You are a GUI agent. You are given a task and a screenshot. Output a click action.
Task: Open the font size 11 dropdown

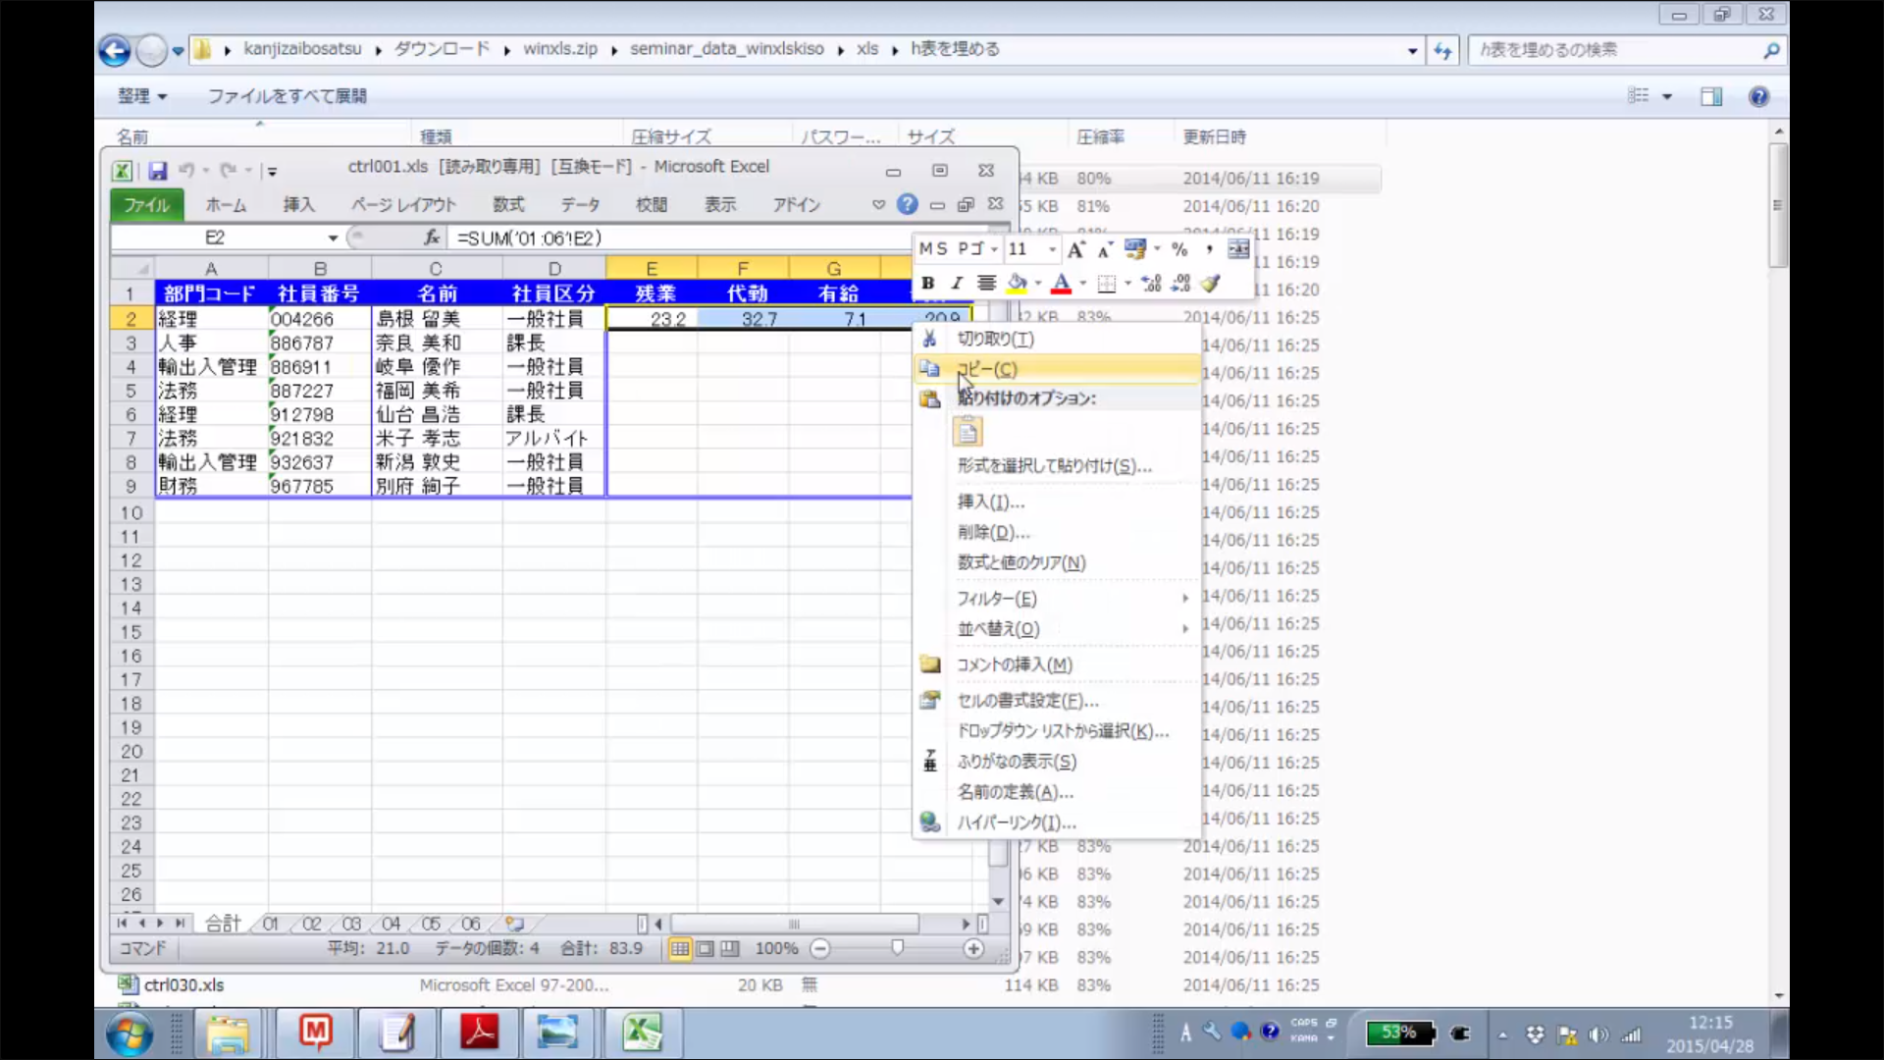point(1052,249)
